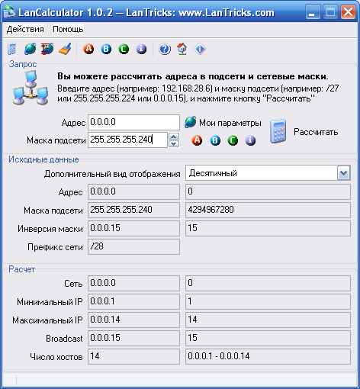
Task: Click the Broadcast decimal value 15
Action: tap(268, 338)
